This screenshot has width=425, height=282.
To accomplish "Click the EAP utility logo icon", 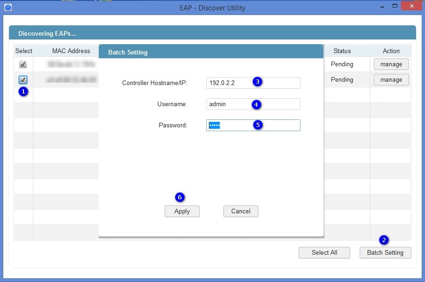I will pyautogui.click(x=8, y=7).
